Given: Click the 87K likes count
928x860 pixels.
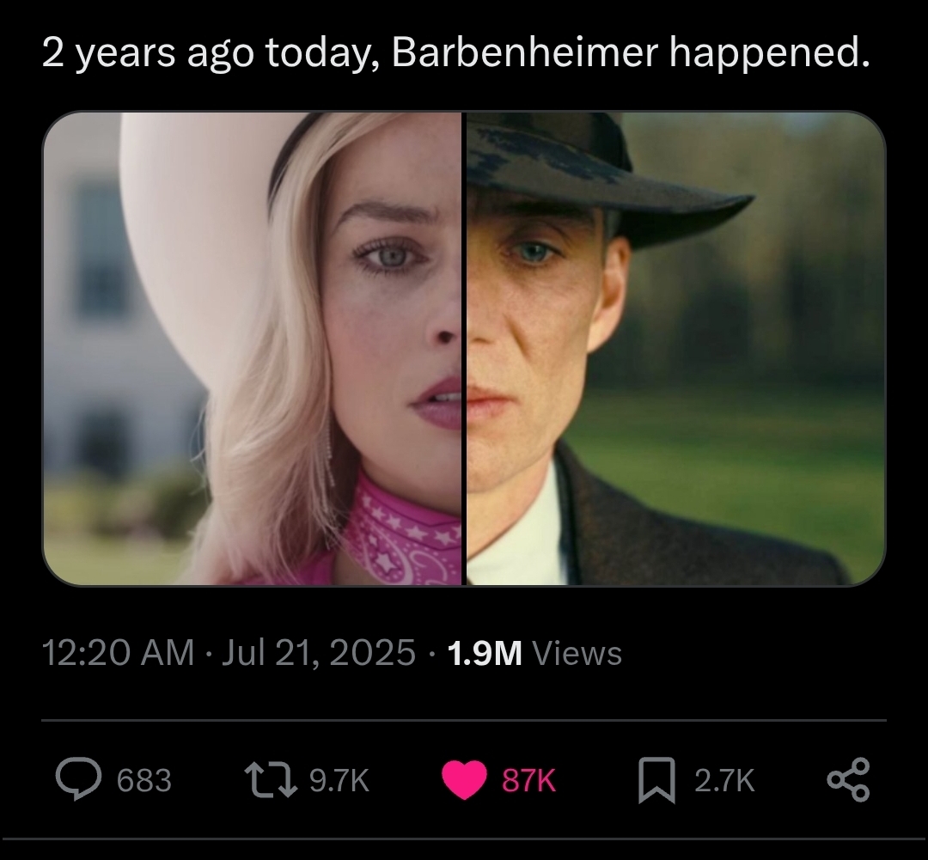Looking at the screenshot, I should click(x=528, y=780).
